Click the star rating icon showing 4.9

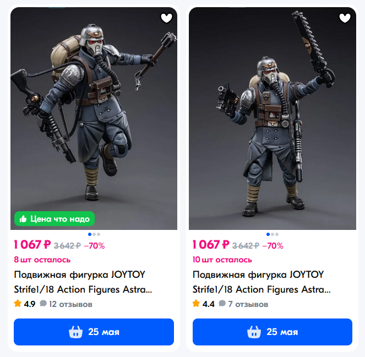point(18,304)
